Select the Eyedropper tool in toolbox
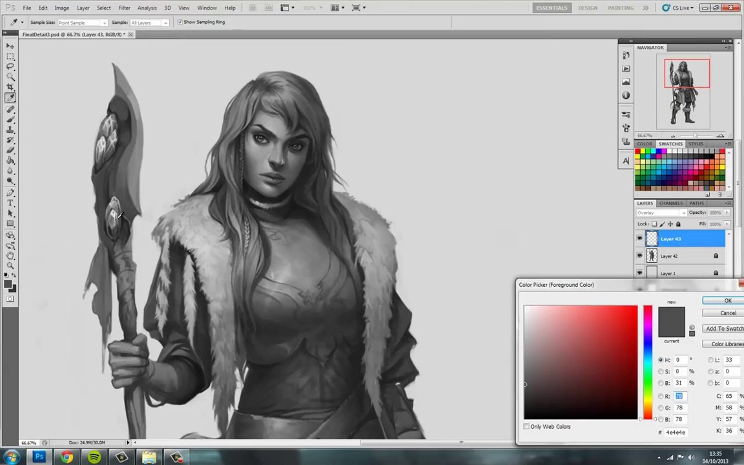The width and height of the screenshot is (744, 465). click(x=10, y=98)
